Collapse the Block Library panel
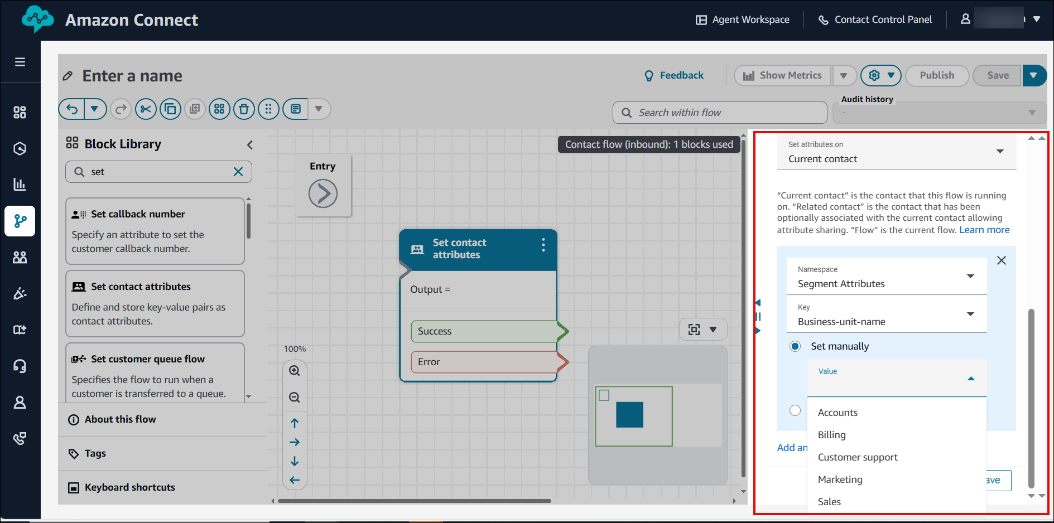 coord(250,145)
